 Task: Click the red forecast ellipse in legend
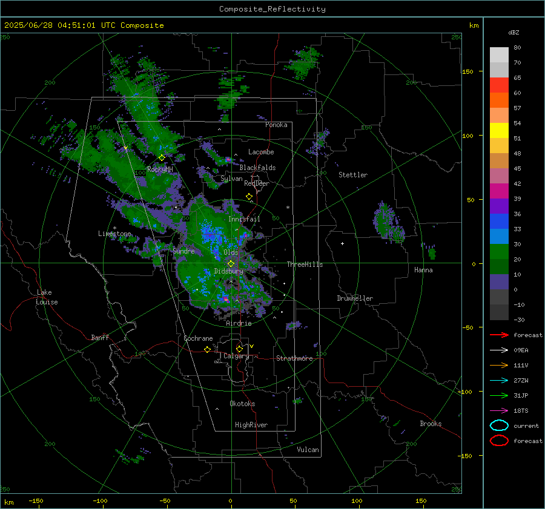coord(499,441)
